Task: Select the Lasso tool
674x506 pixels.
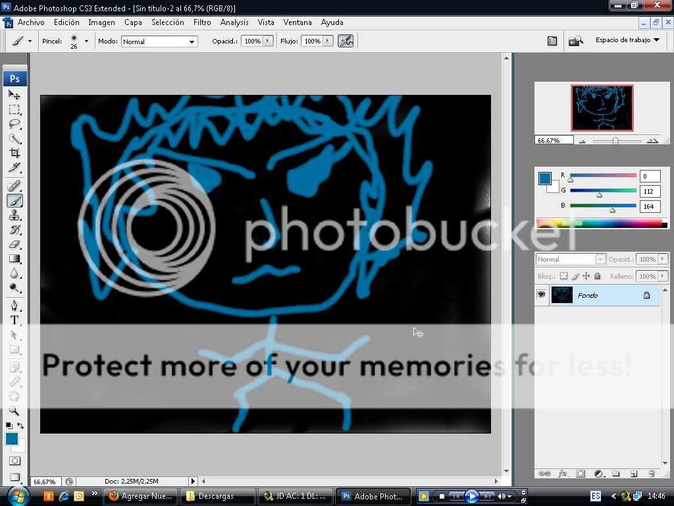Action: (14, 124)
